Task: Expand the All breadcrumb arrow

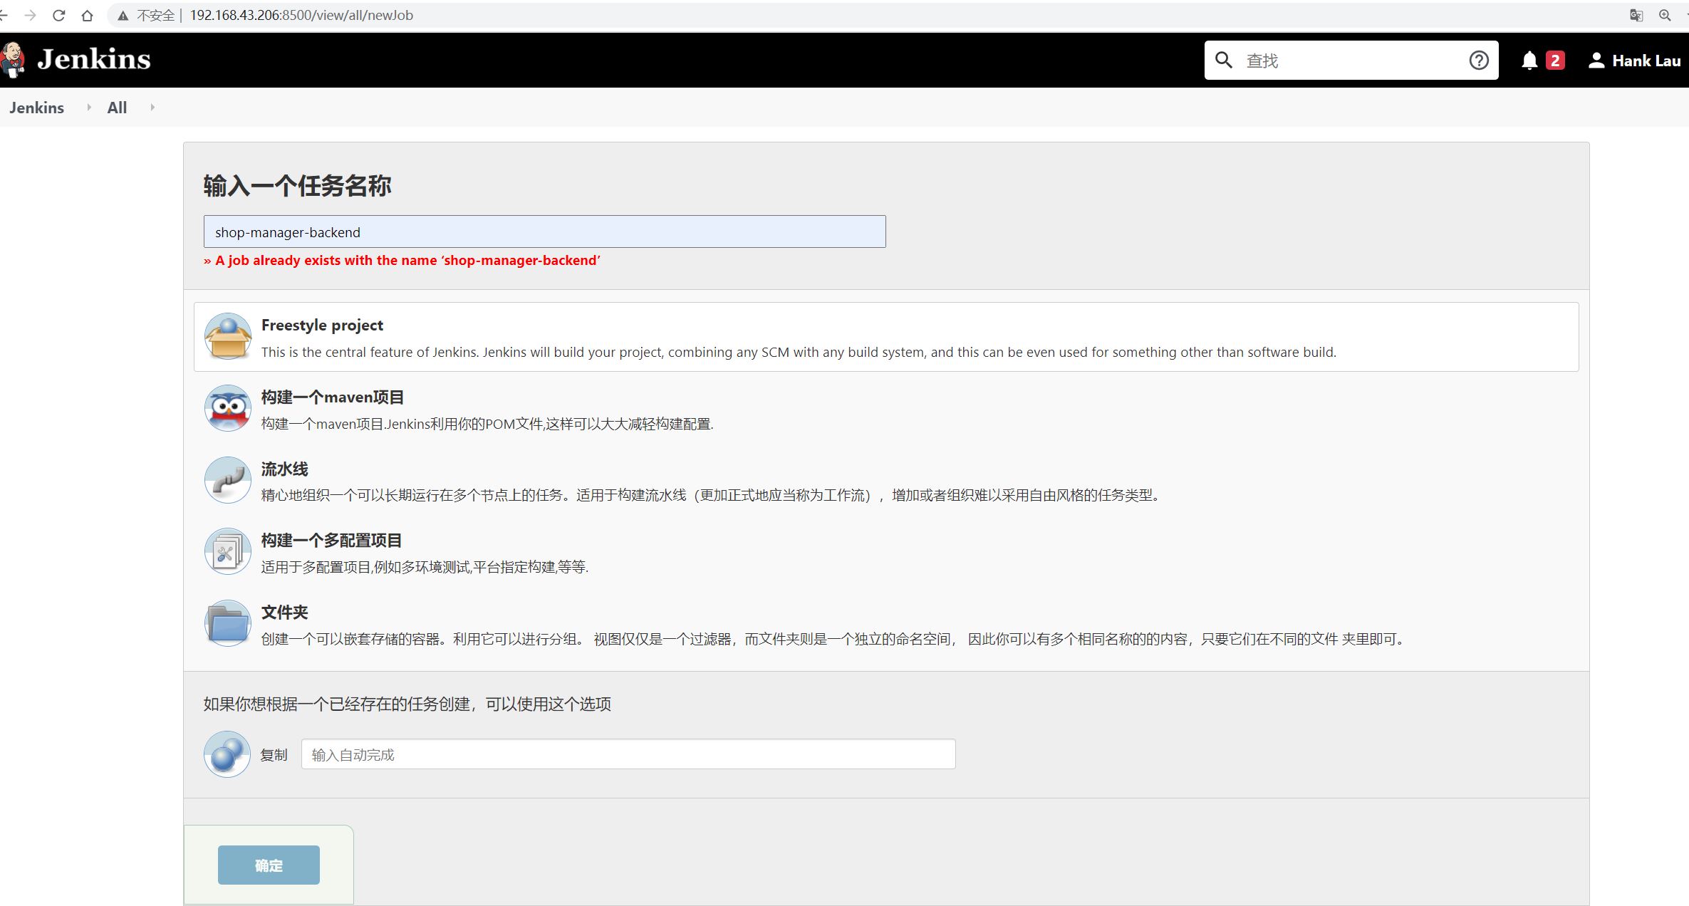Action: [152, 108]
